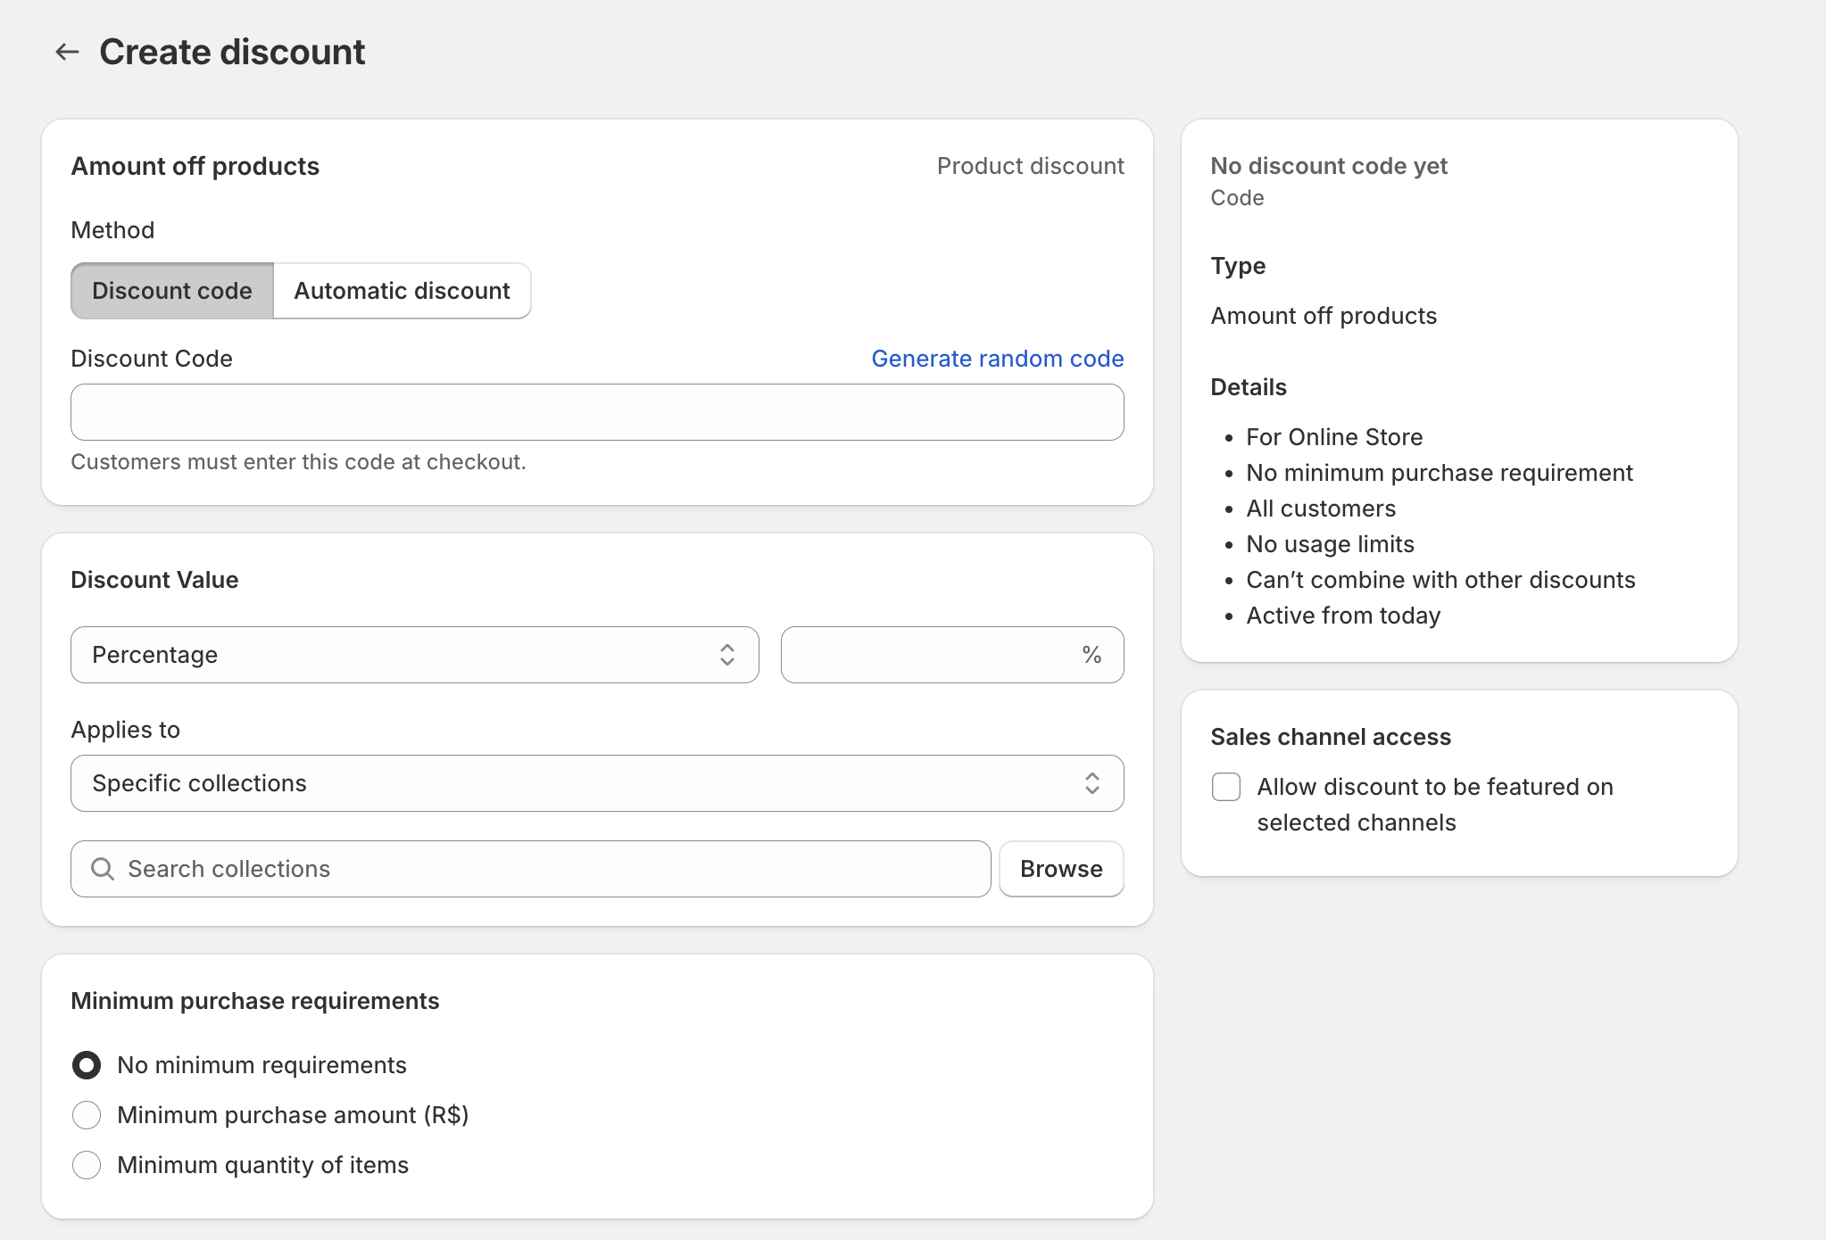The height and width of the screenshot is (1240, 1826).
Task: Enable Allow discount on selected channels checkbox
Action: [x=1226, y=787]
